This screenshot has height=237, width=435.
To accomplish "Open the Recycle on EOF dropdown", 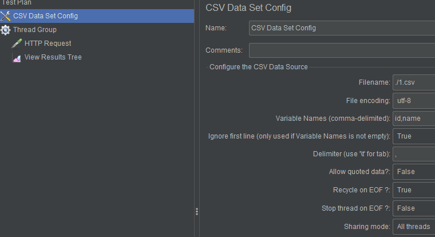I will 414,190.
